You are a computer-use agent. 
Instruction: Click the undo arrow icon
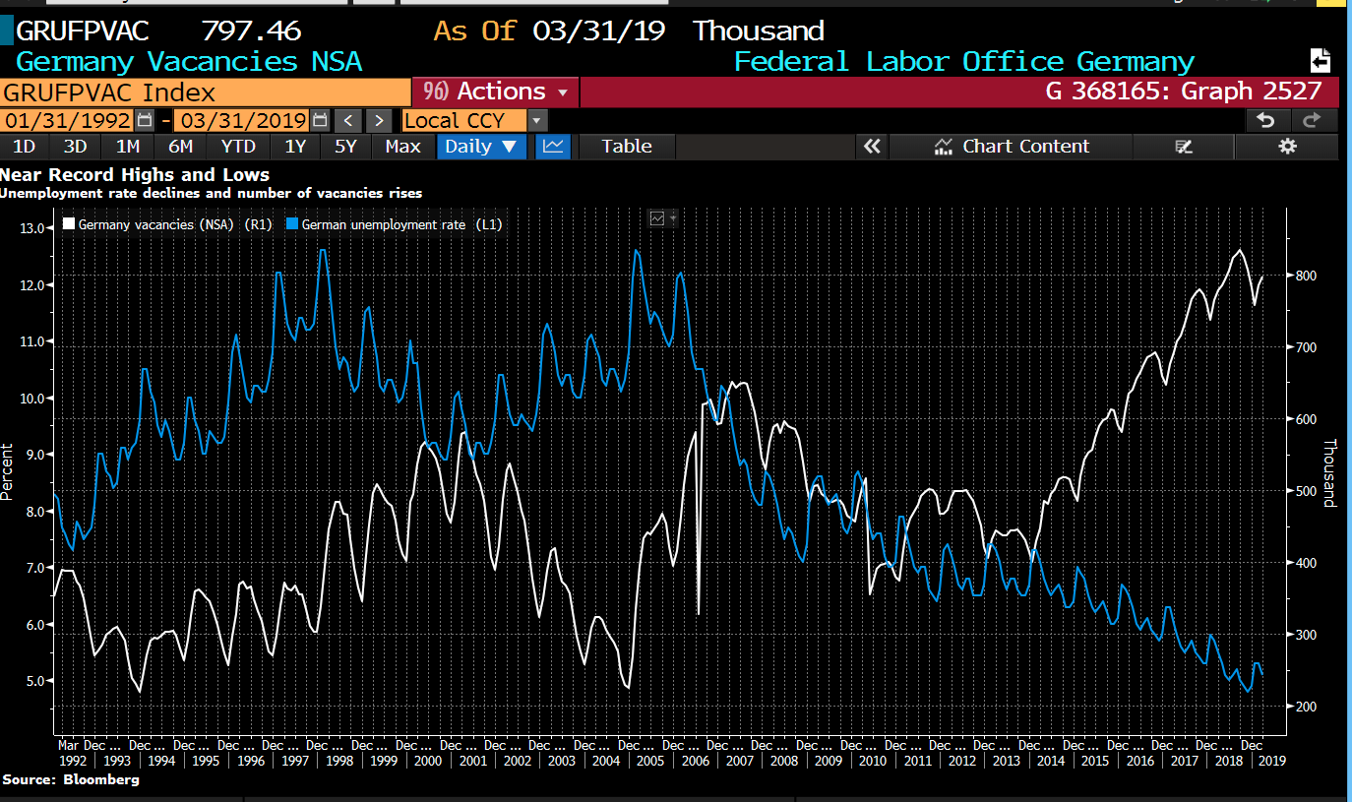coord(1267,121)
